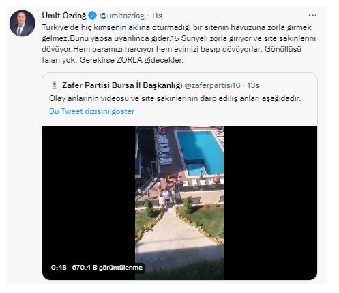This screenshot has width=339, height=293.
Task: Open the Ümit Özdağ display name link
Action: tap(64, 16)
